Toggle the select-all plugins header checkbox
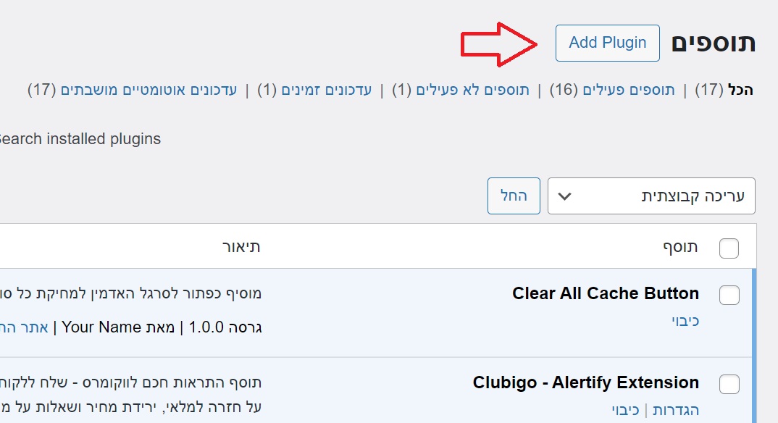 click(729, 248)
